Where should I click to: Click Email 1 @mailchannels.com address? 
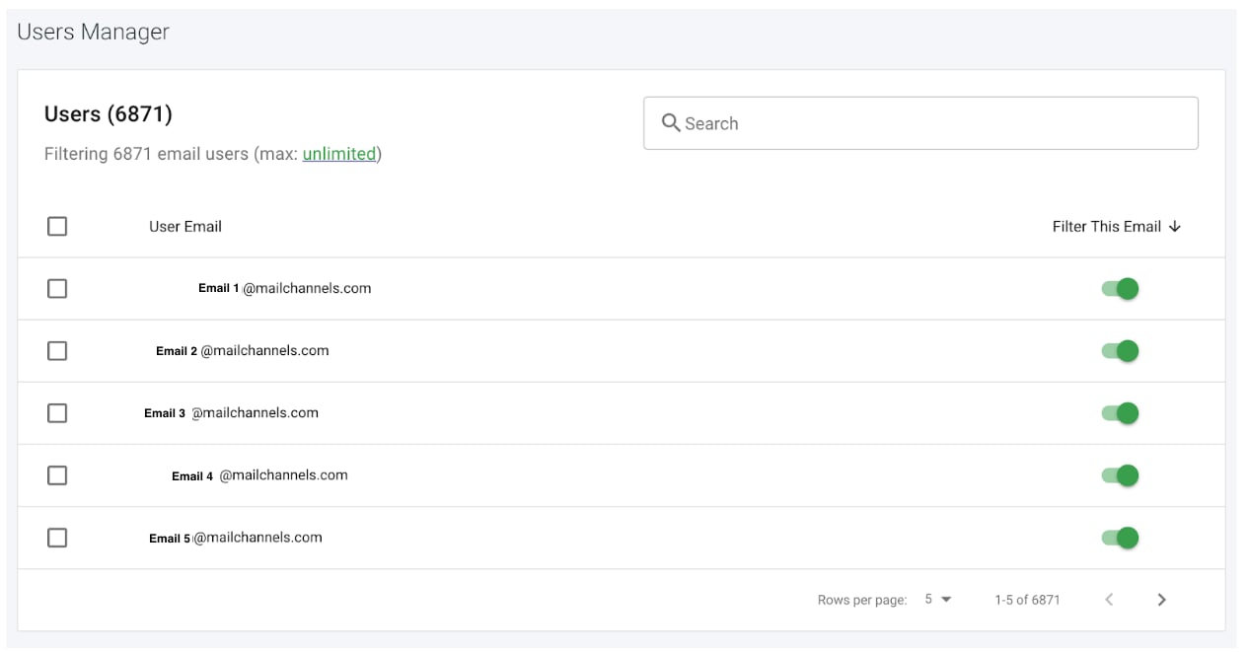pos(284,288)
